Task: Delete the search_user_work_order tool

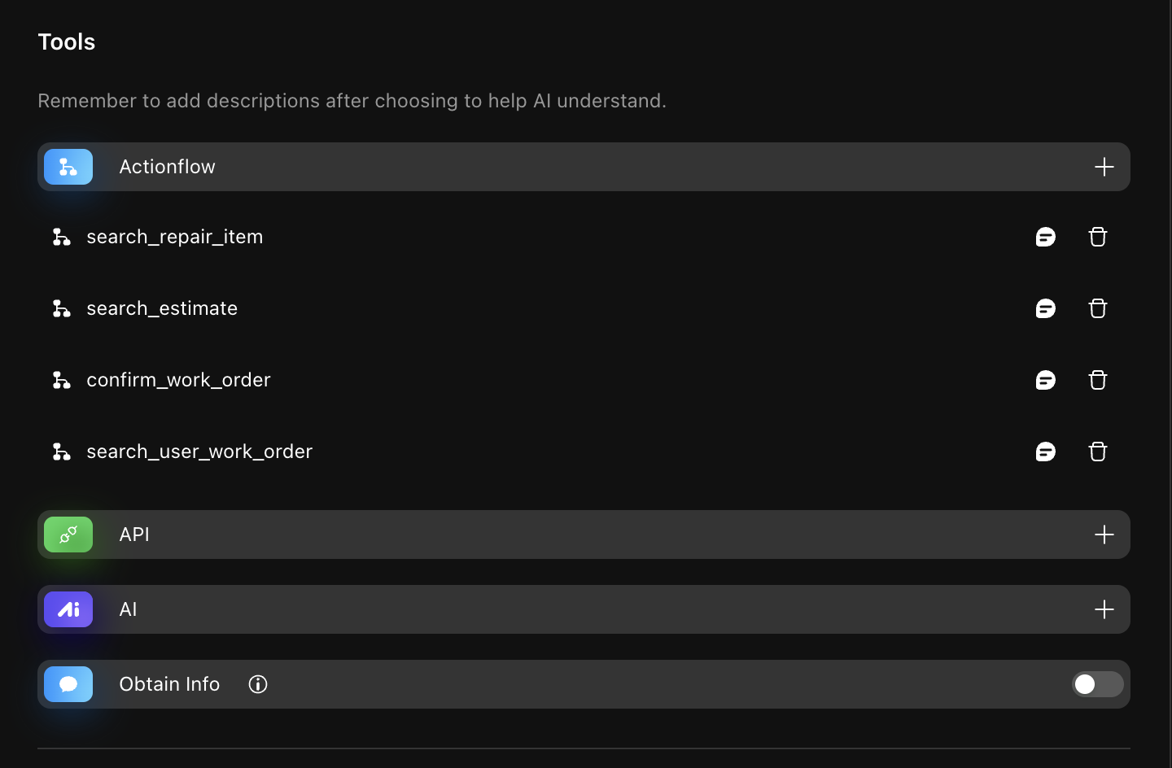Action: [1098, 452]
